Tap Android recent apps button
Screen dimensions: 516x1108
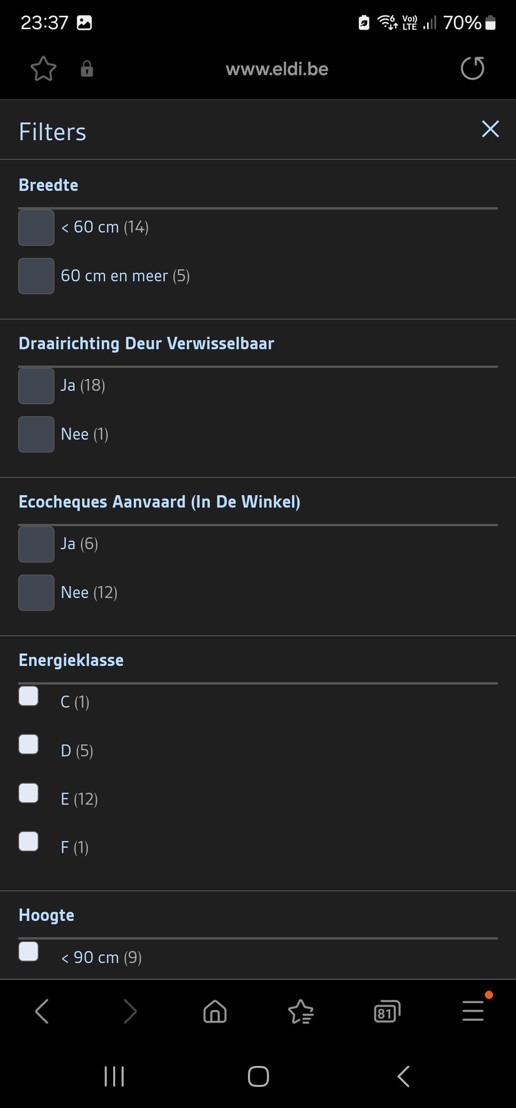[x=114, y=1076]
